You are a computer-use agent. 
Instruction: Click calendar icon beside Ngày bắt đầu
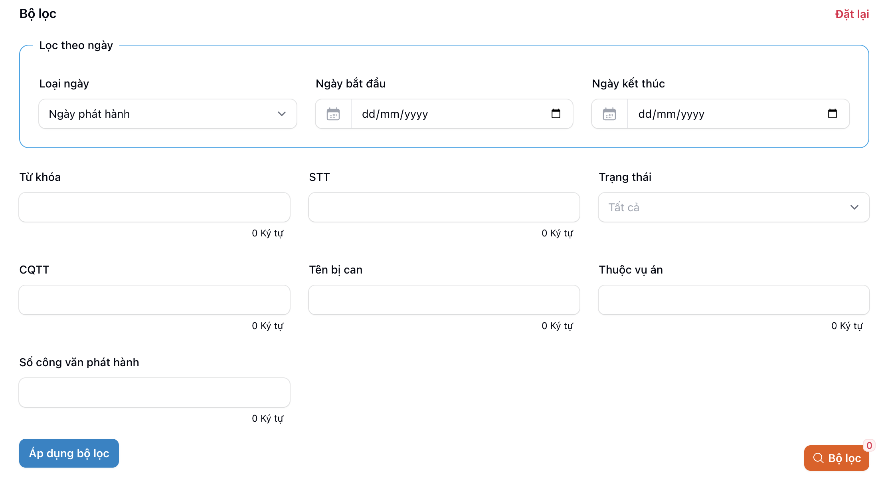tap(333, 114)
